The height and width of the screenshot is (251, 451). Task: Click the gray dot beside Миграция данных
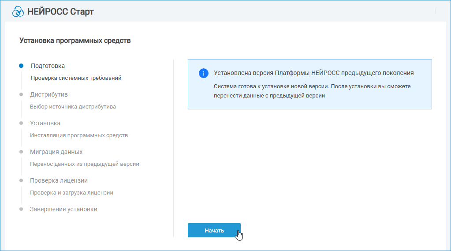point(21,152)
